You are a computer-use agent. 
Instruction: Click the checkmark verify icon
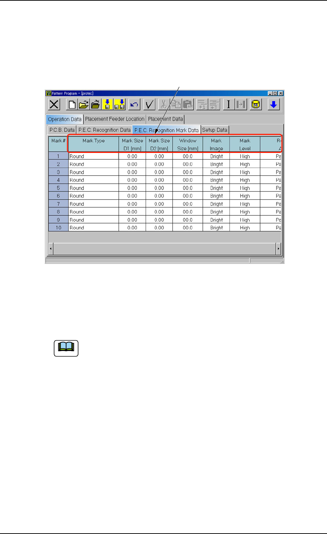tap(149, 105)
